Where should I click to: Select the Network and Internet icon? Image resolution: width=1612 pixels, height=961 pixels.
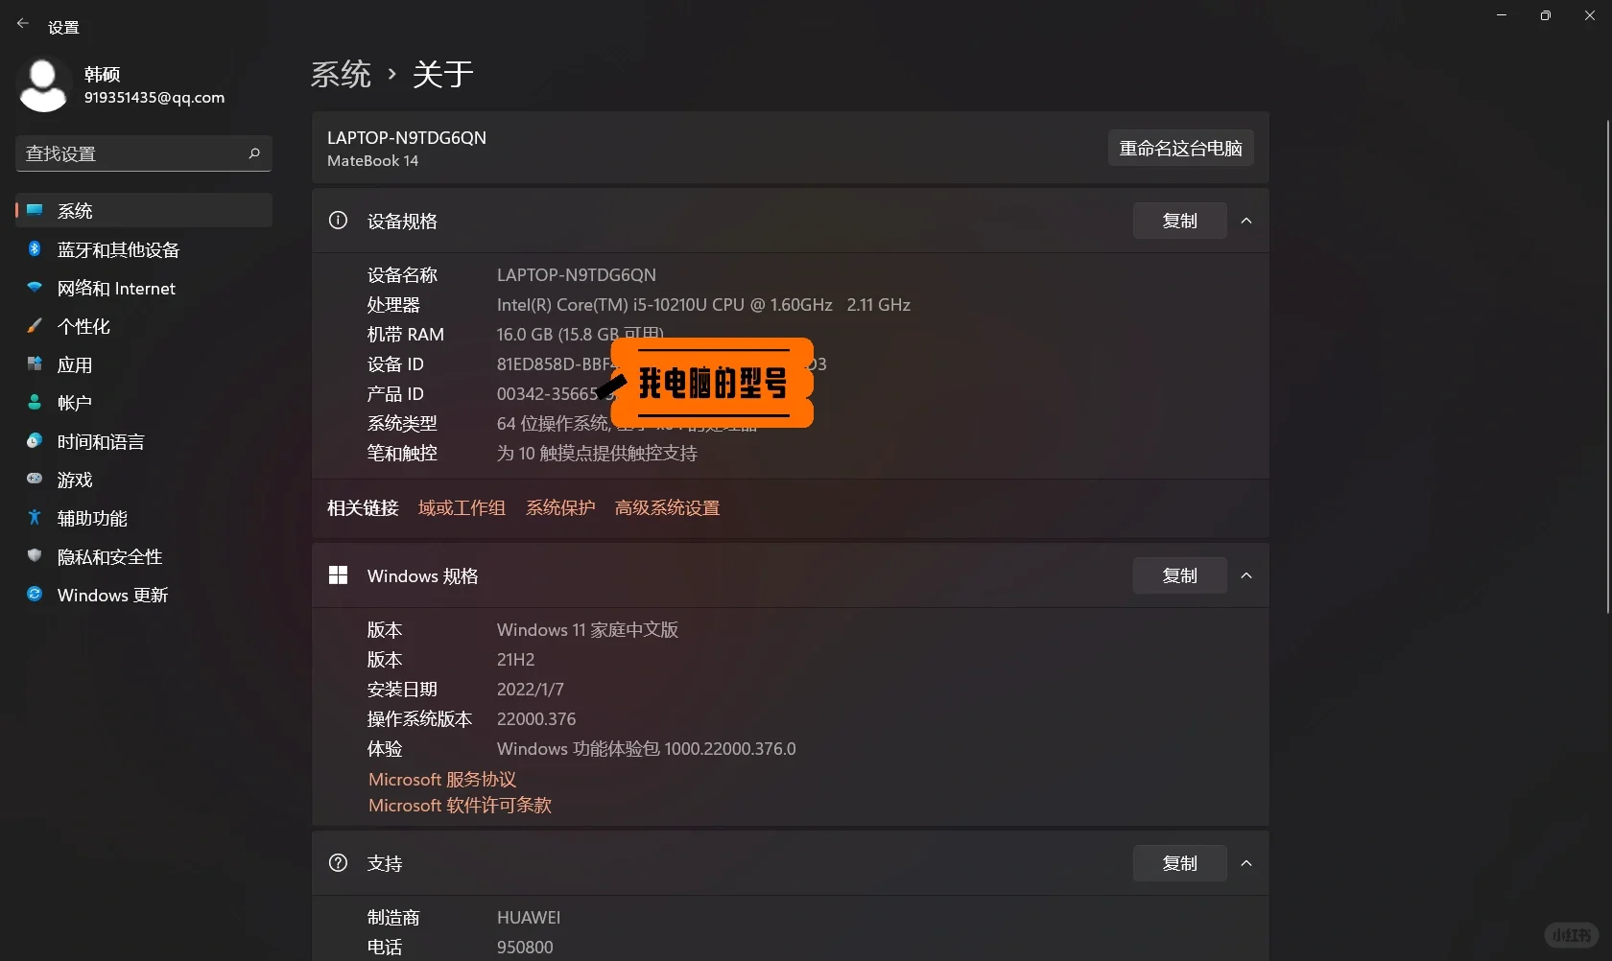(35, 288)
